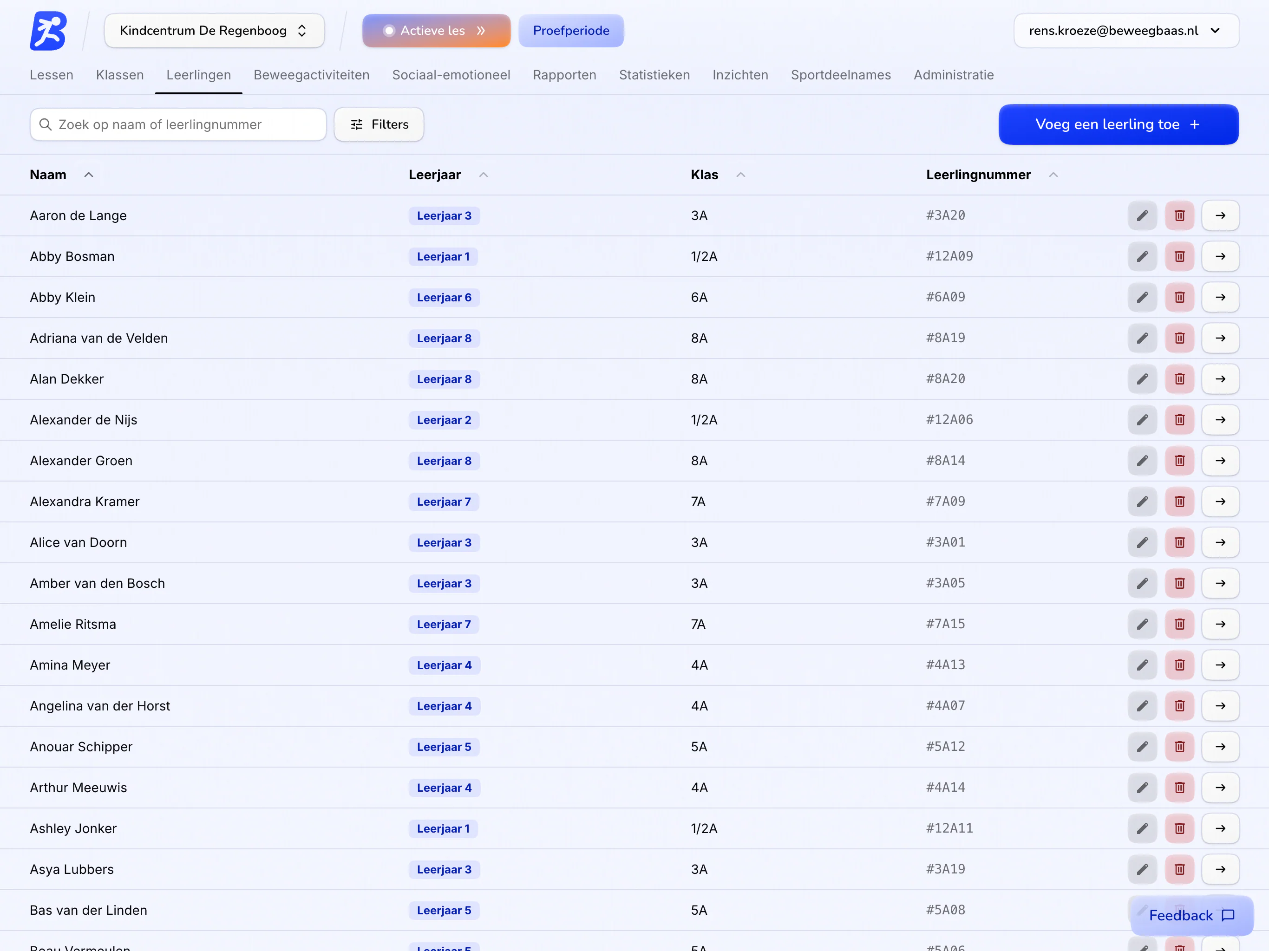Viewport: 1269px width, 951px height.
Task: Edit Alexandra Kramer with pencil icon
Action: (x=1142, y=502)
